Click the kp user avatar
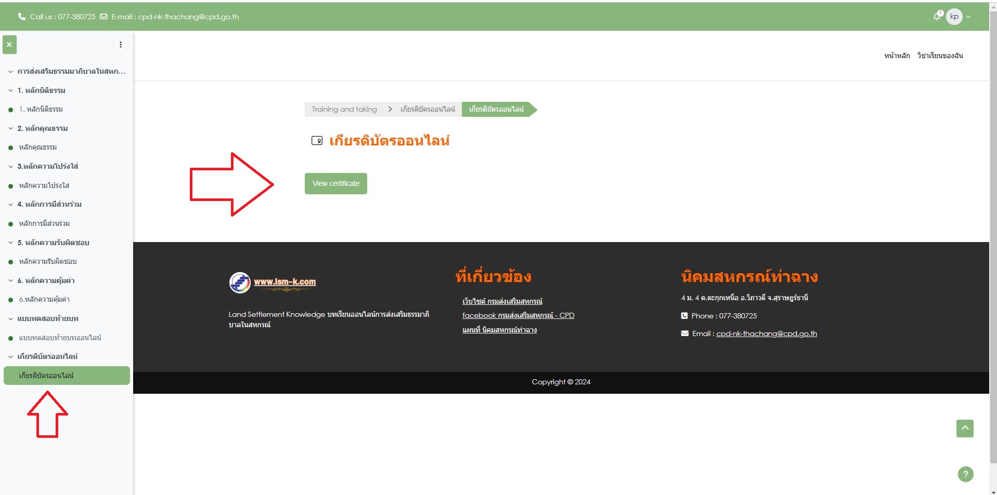Screen dimensions: 997x495 (x=954, y=17)
